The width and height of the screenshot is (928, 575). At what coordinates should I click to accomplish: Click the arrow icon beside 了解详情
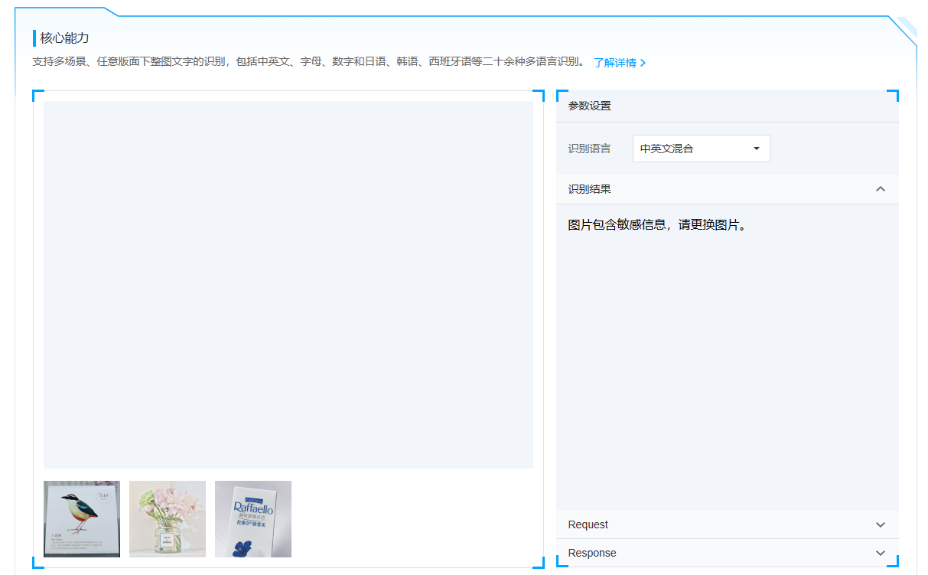coord(643,63)
